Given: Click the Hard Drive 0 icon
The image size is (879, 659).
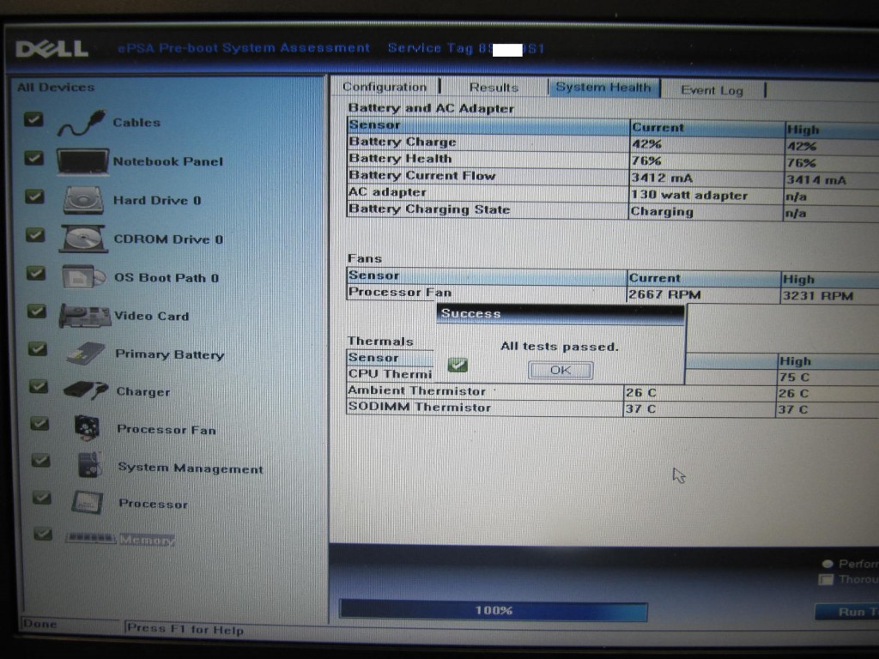Looking at the screenshot, I should 83,200.
